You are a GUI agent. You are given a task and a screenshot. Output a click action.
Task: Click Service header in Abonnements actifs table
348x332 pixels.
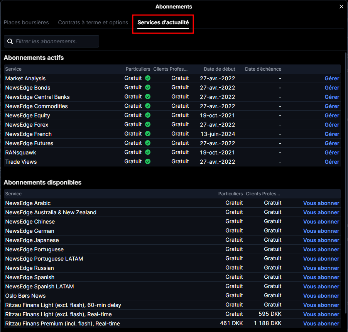tap(14, 69)
